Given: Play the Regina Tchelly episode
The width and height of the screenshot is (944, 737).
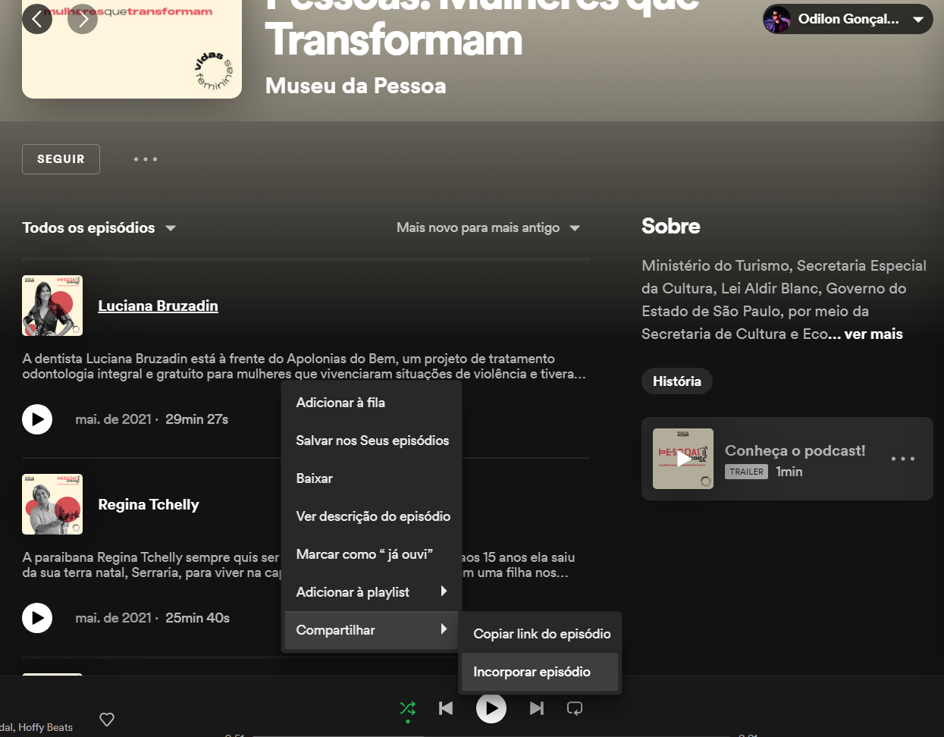Looking at the screenshot, I should click(x=37, y=618).
